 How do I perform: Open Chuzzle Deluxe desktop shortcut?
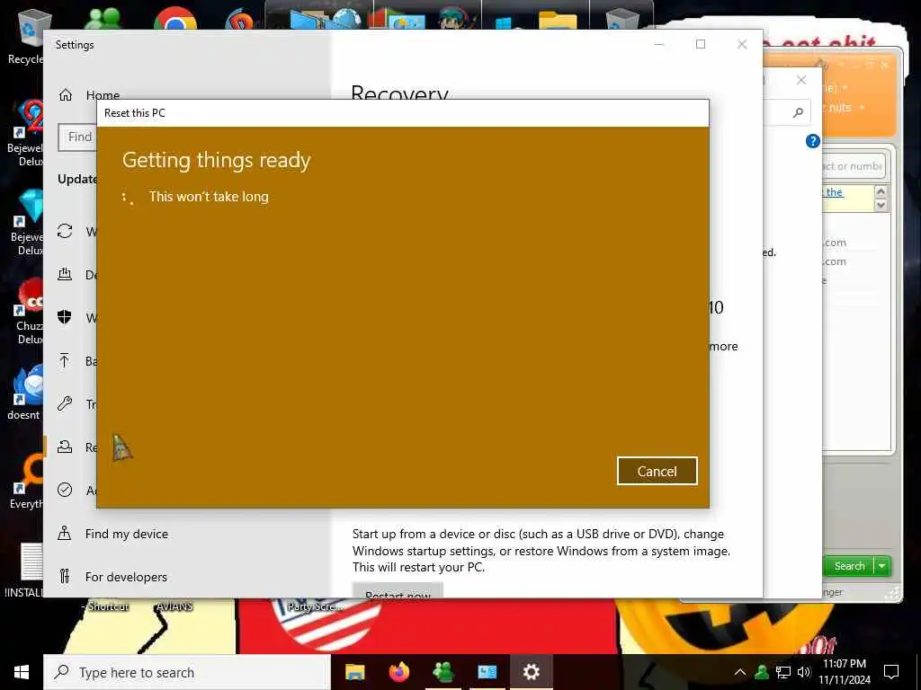click(30, 312)
